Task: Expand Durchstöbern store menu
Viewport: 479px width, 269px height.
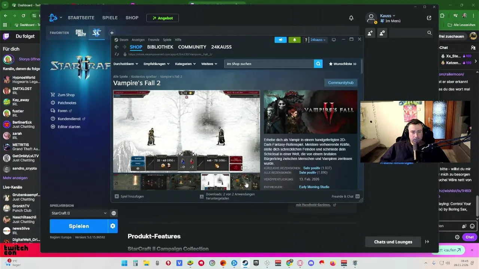Action: 126,64
